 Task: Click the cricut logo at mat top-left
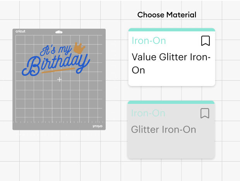(21, 31)
